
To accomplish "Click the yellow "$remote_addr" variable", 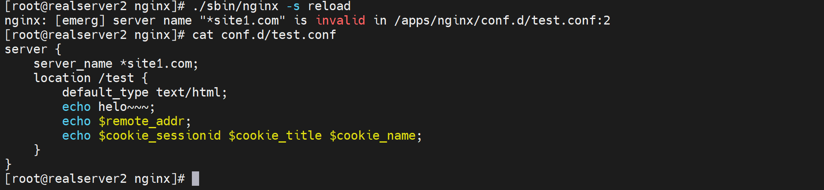I will (x=141, y=121).
